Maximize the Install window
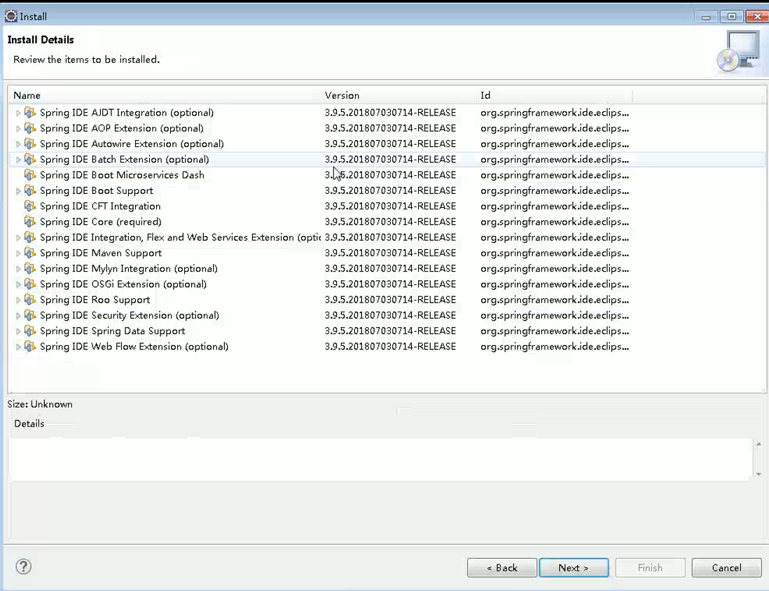This screenshot has width=769, height=591. (732, 17)
